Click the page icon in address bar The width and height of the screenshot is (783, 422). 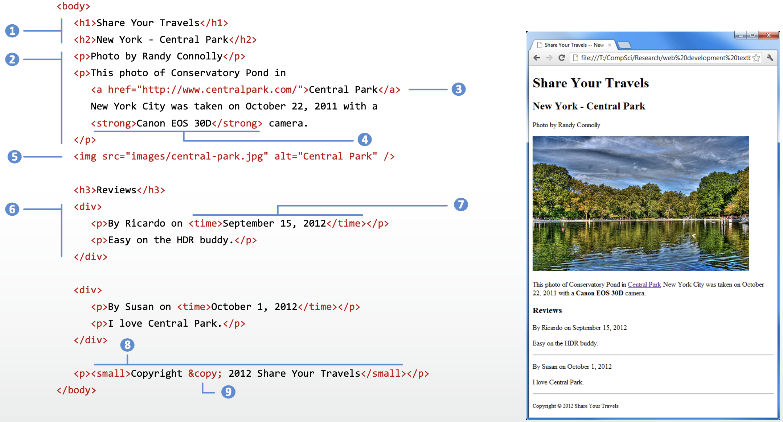point(575,58)
